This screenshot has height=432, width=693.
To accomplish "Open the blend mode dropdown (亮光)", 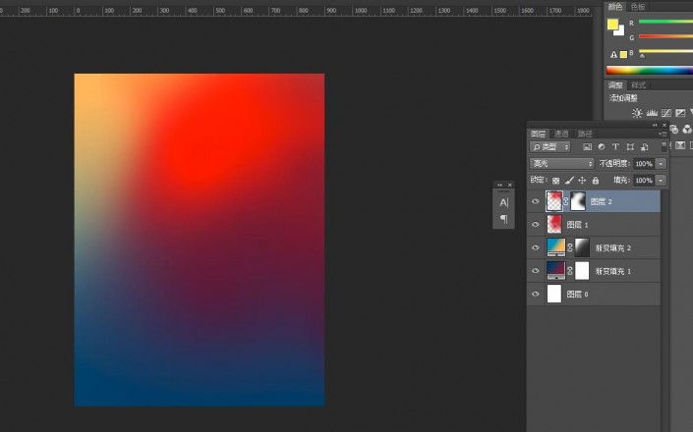I will (x=561, y=164).
